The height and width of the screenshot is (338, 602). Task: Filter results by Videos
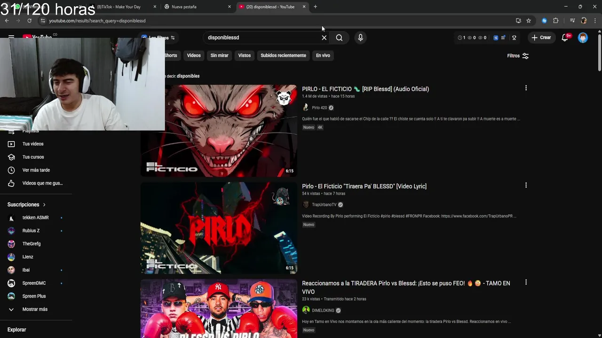pos(194,55)
